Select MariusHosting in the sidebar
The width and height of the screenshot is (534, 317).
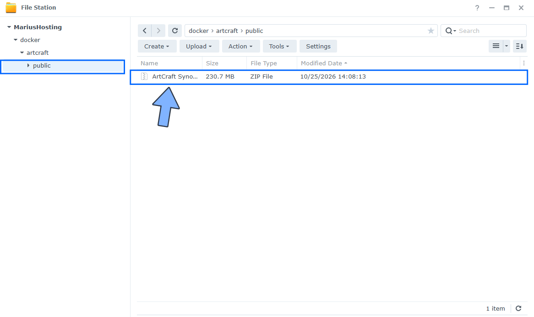click(38, 27)
